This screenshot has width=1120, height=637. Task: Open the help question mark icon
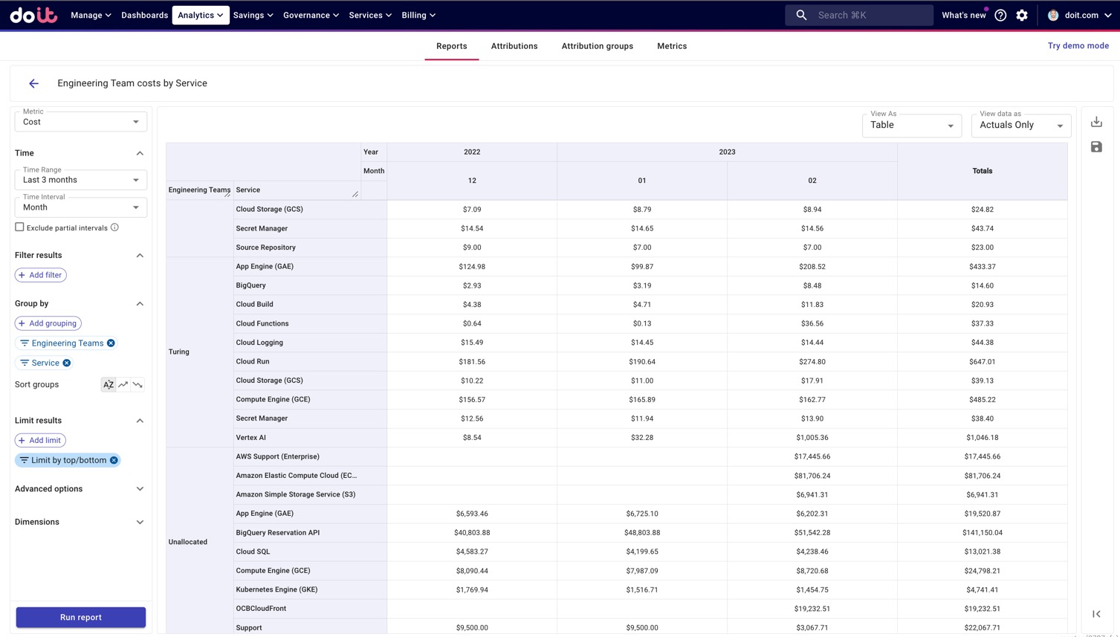[1000, 15]
